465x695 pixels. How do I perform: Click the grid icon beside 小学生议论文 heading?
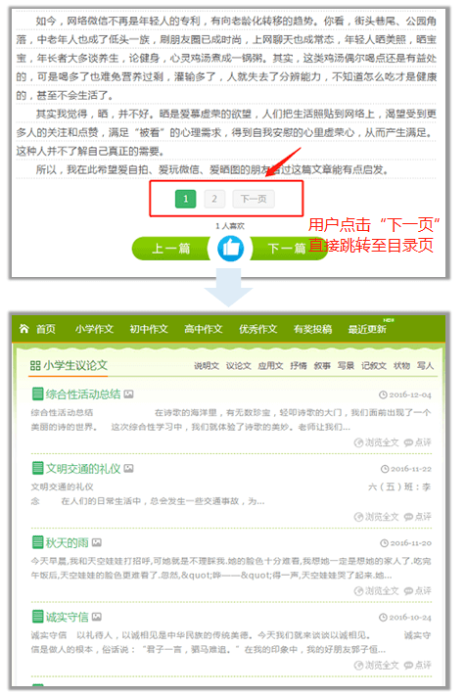[35, 366]
